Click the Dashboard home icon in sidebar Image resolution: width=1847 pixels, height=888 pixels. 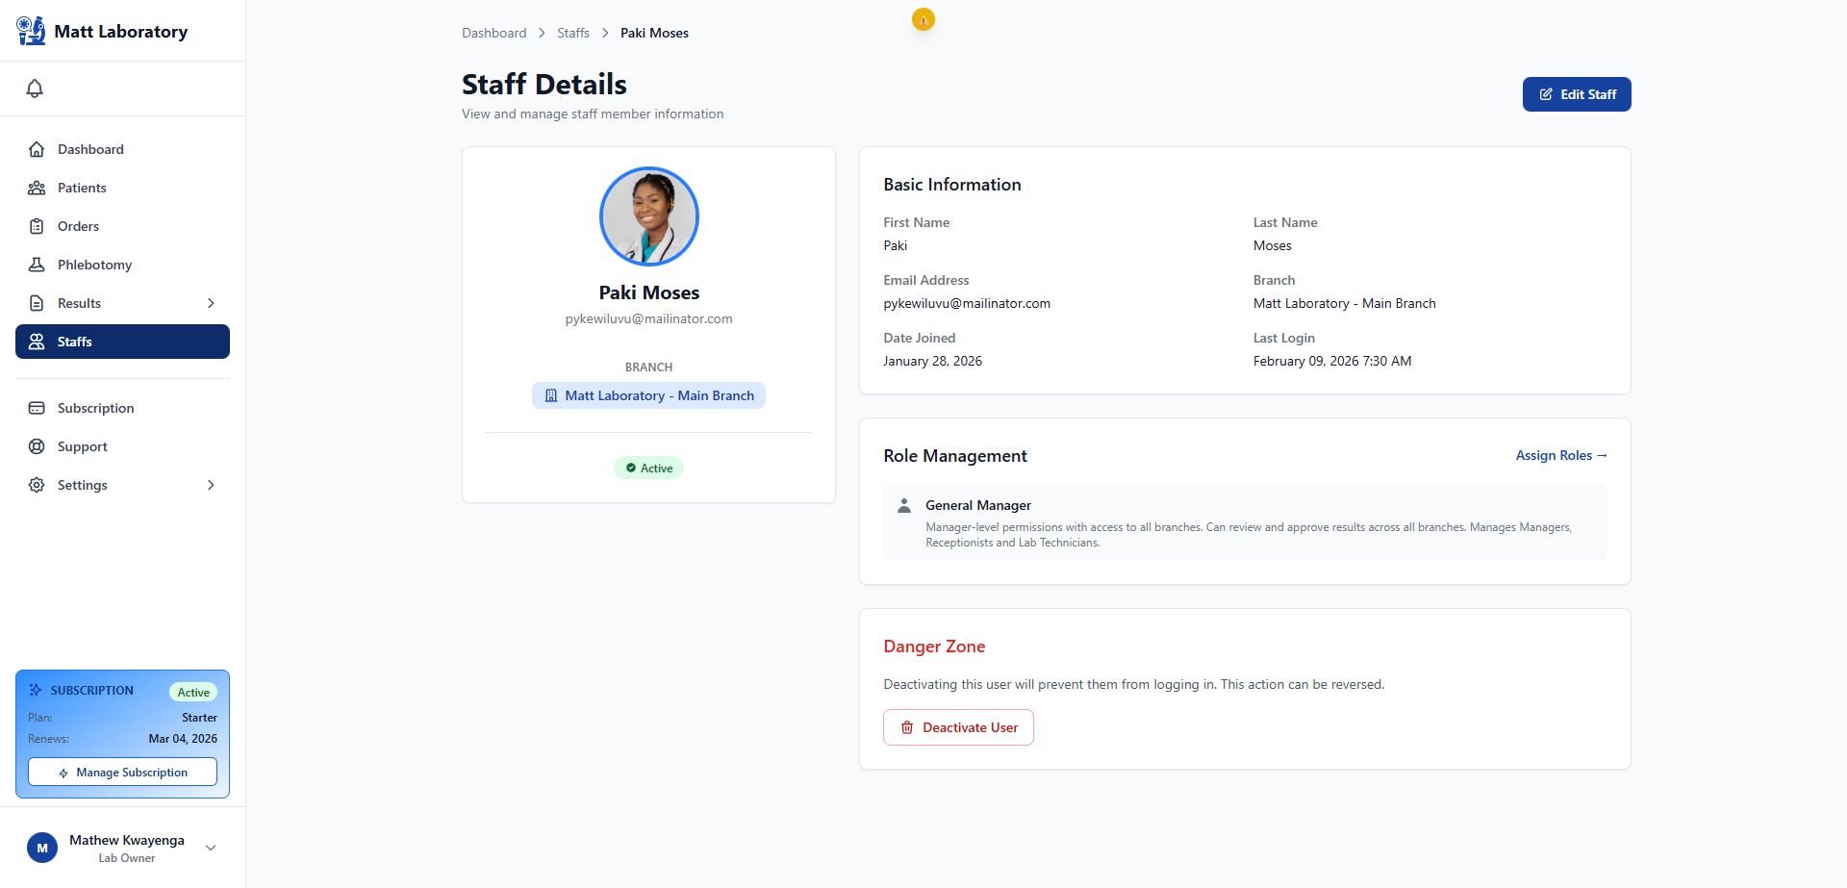[x=37, y=149]
